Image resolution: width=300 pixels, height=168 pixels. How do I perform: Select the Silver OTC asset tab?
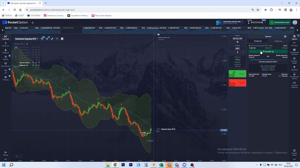[x=241, y=30]
